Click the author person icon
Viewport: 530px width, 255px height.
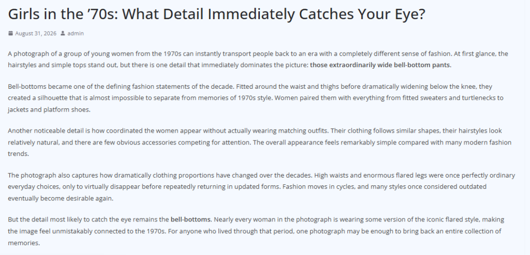click(63, 33)
